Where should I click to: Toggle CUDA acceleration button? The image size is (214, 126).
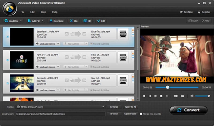pyautogui.click(x=193, y=21)
